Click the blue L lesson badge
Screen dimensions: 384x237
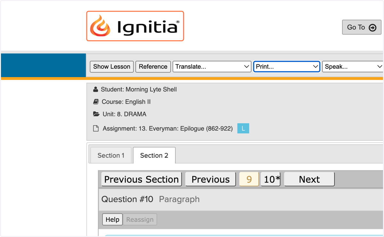click(243, 129)
